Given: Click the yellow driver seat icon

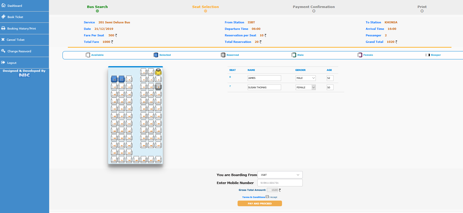Looking at the screenshot, I should (x=158, y=72).
